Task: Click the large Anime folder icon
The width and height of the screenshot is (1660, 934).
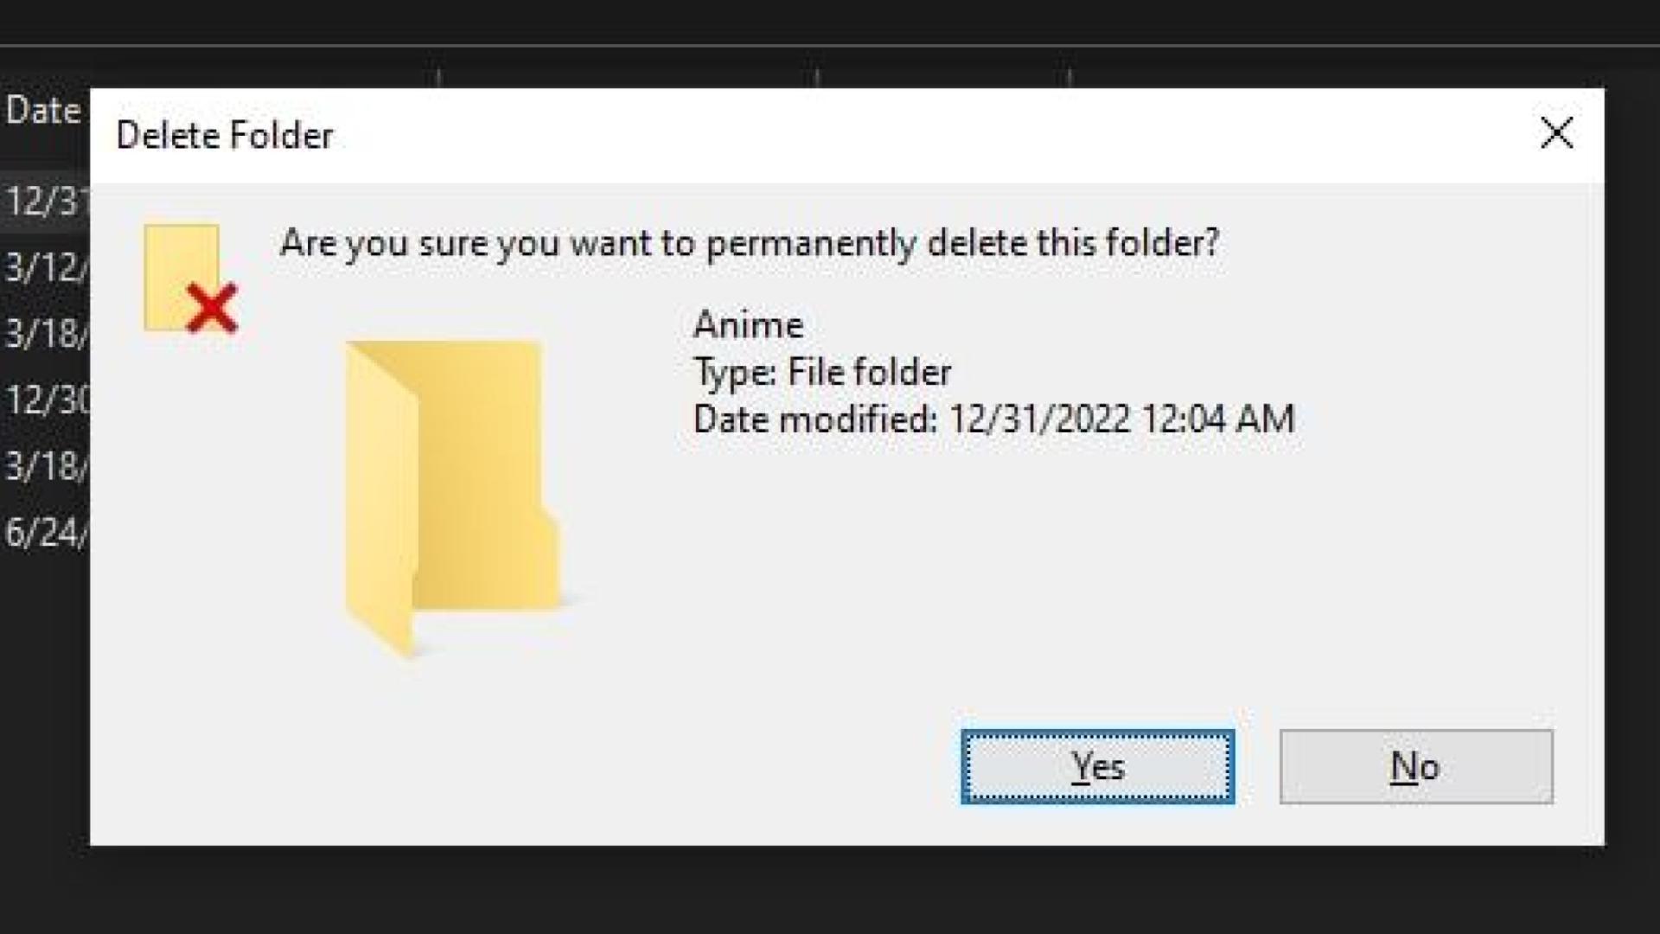Action: pyautogui.click(x=450, y=493)
